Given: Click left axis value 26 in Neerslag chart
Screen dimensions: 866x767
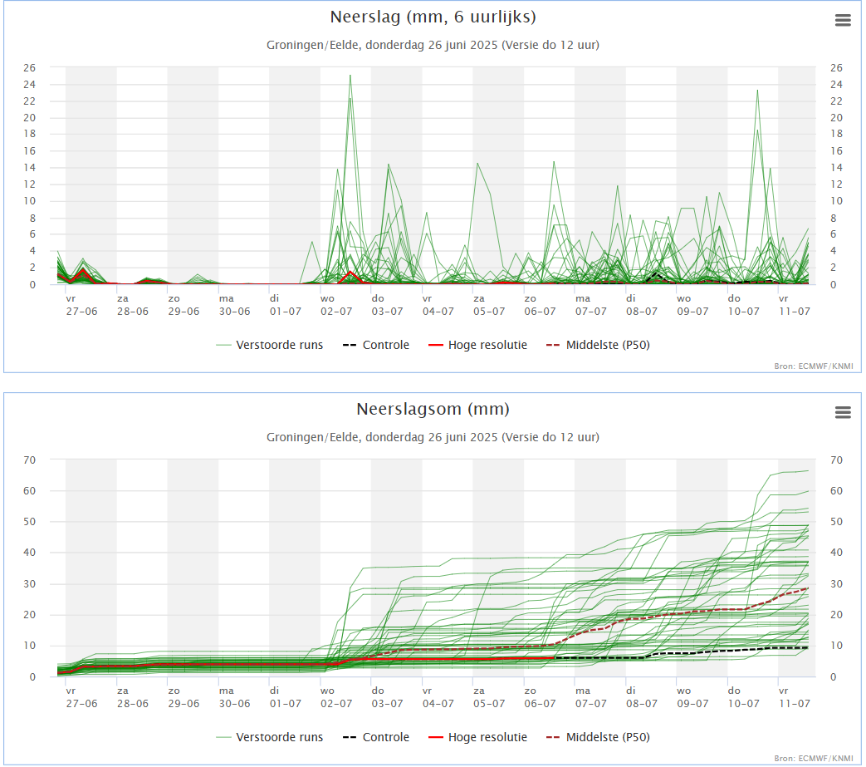Looking at the screenshot, I should pos(29,68).
